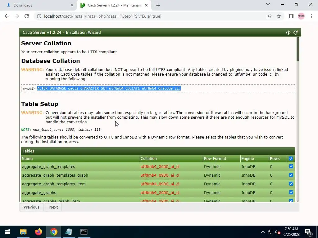Click the wizard refresh icon

tap(296, 33)
